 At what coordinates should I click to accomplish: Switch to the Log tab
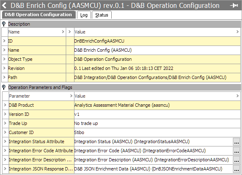(84, 15)
